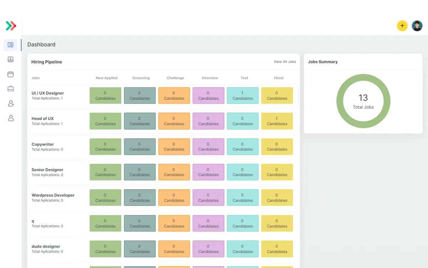Click the Interview column header

coord(210,78)
